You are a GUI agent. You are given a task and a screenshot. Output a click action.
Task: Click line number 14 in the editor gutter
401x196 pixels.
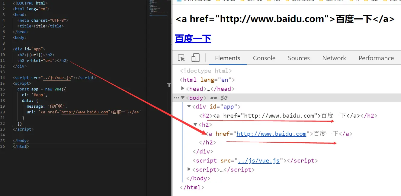tap(3, 77)
